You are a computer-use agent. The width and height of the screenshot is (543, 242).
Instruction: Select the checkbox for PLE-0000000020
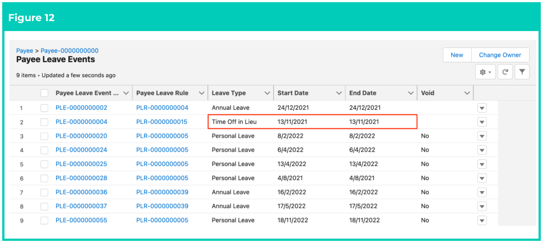[x=45, y=136]
